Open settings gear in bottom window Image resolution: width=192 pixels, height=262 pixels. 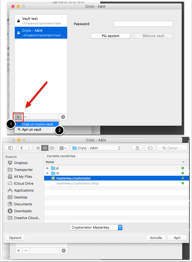tap(64, 251)
